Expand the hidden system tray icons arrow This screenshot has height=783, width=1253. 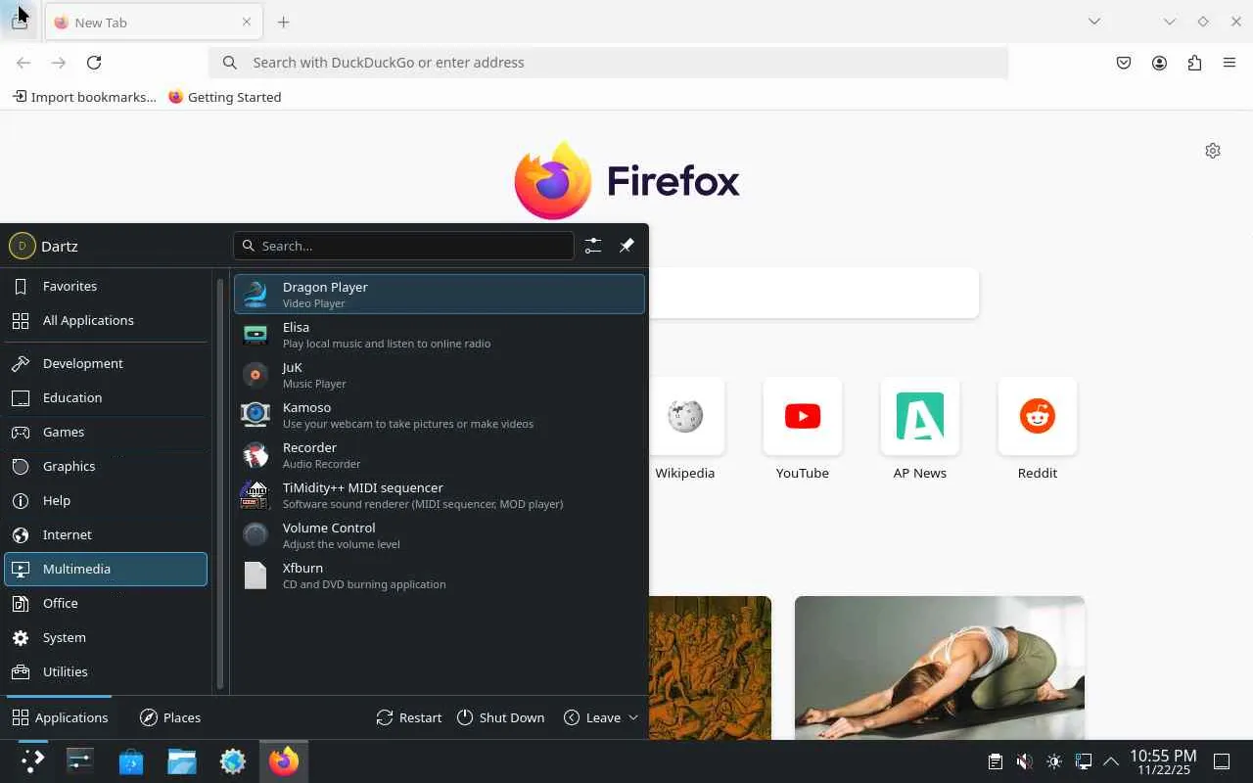(1111, 761)
